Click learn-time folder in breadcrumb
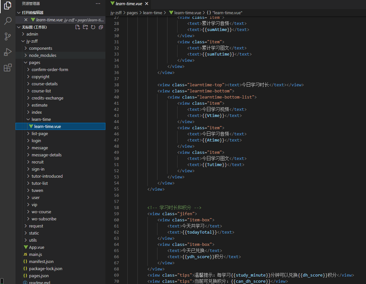366x284 pixels. click(152, 13)
